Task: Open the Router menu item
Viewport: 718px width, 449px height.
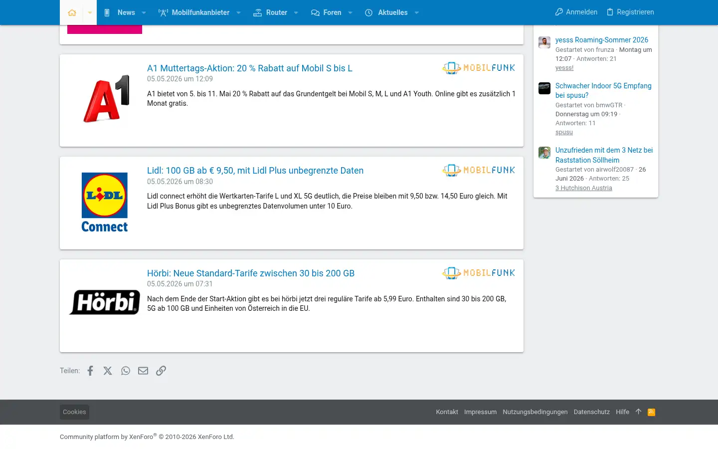Action: coord(270,12)
